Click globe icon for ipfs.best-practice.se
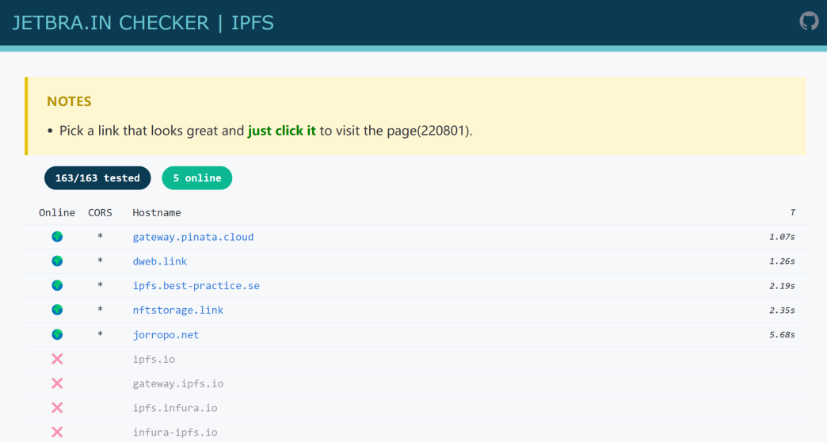Image resolution: width=827 pixels, height=442 pixels. (x=57, y=286)
